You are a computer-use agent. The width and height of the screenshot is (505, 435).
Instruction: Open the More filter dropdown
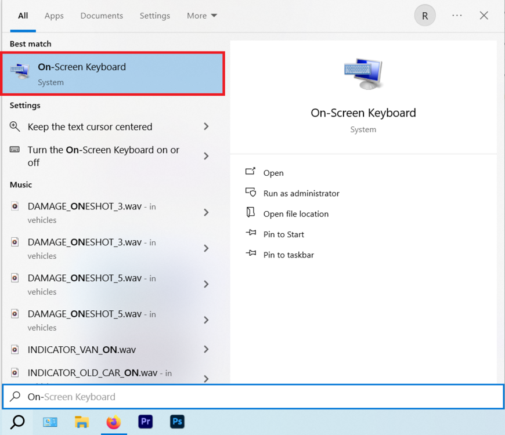coord(201,16)
